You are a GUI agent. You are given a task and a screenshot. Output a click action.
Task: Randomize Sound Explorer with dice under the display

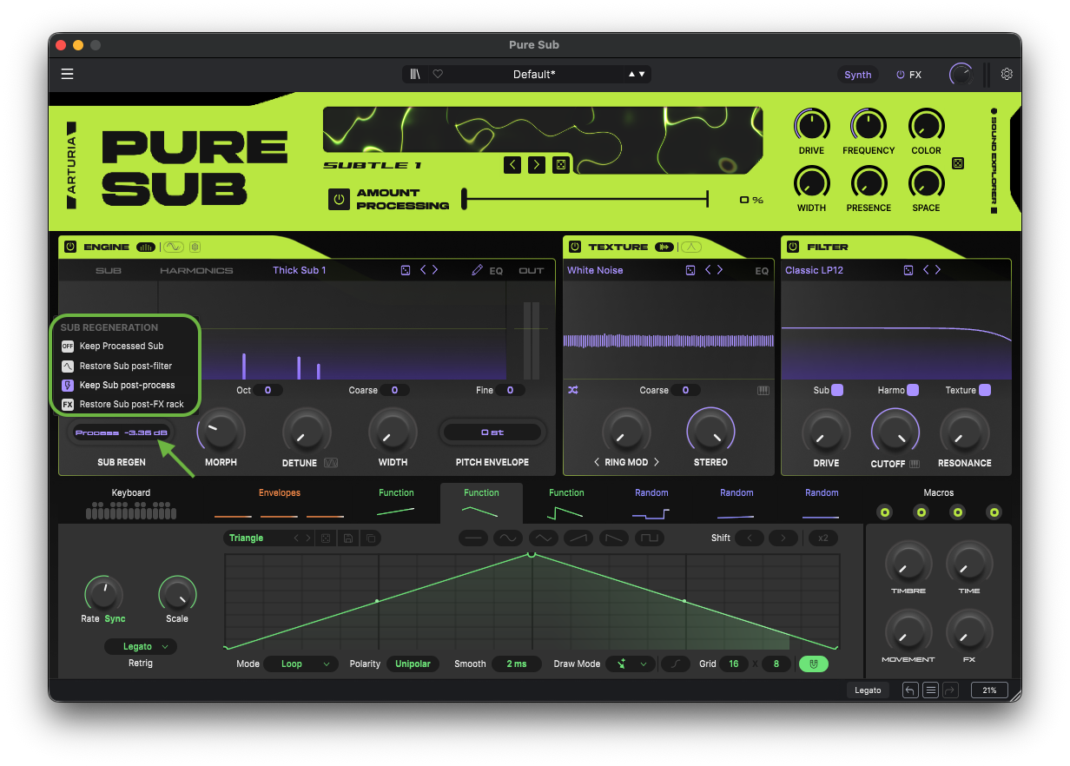(561, 164)
